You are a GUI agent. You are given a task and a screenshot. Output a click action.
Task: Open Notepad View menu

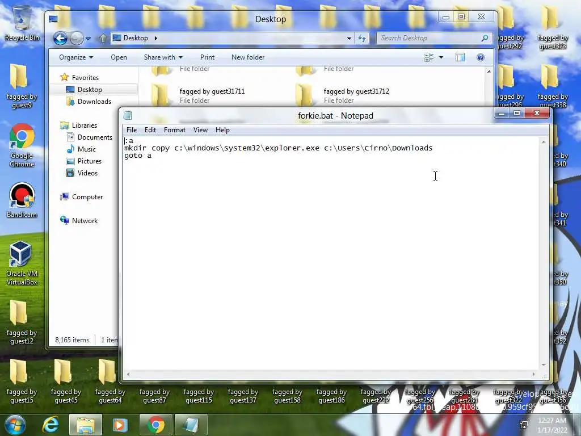(x=200, y=130)
